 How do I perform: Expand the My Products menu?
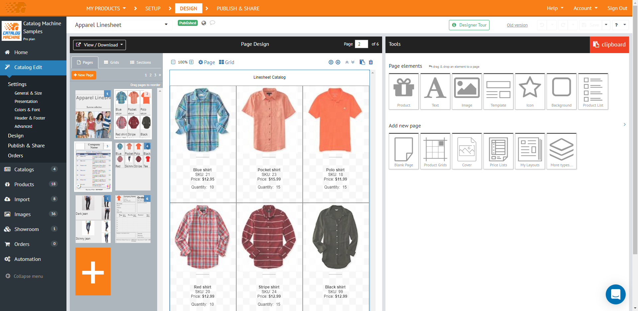(106, 8)
